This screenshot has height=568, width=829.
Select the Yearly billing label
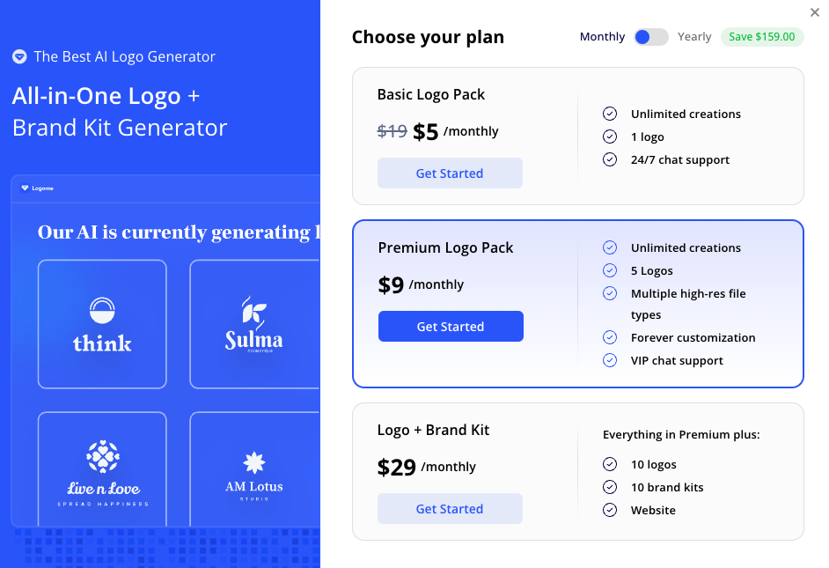coord(694,37)
